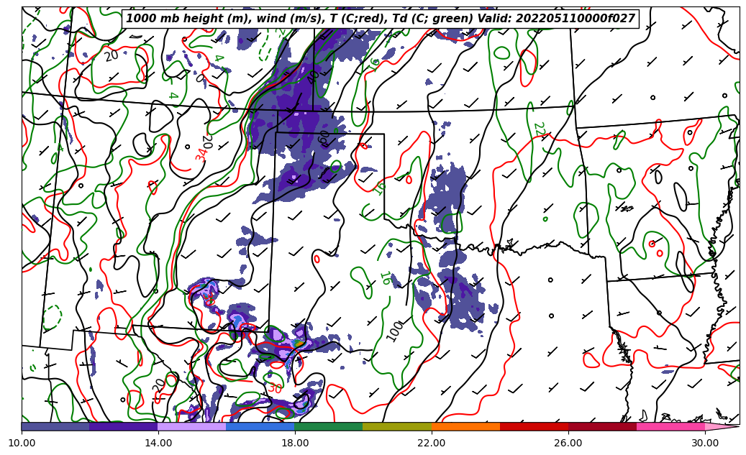Click the 22.00 colorbar tick label
The image size is (746, 455).
[432, 443]
